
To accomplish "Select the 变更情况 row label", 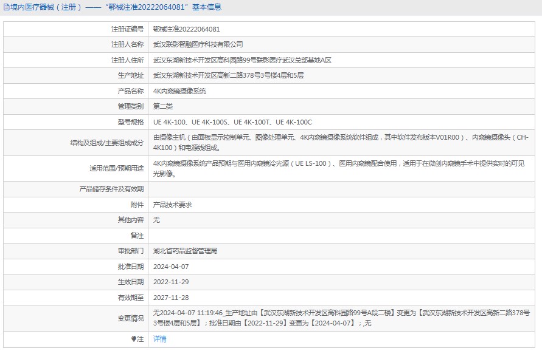I will [x=131, y=318].
